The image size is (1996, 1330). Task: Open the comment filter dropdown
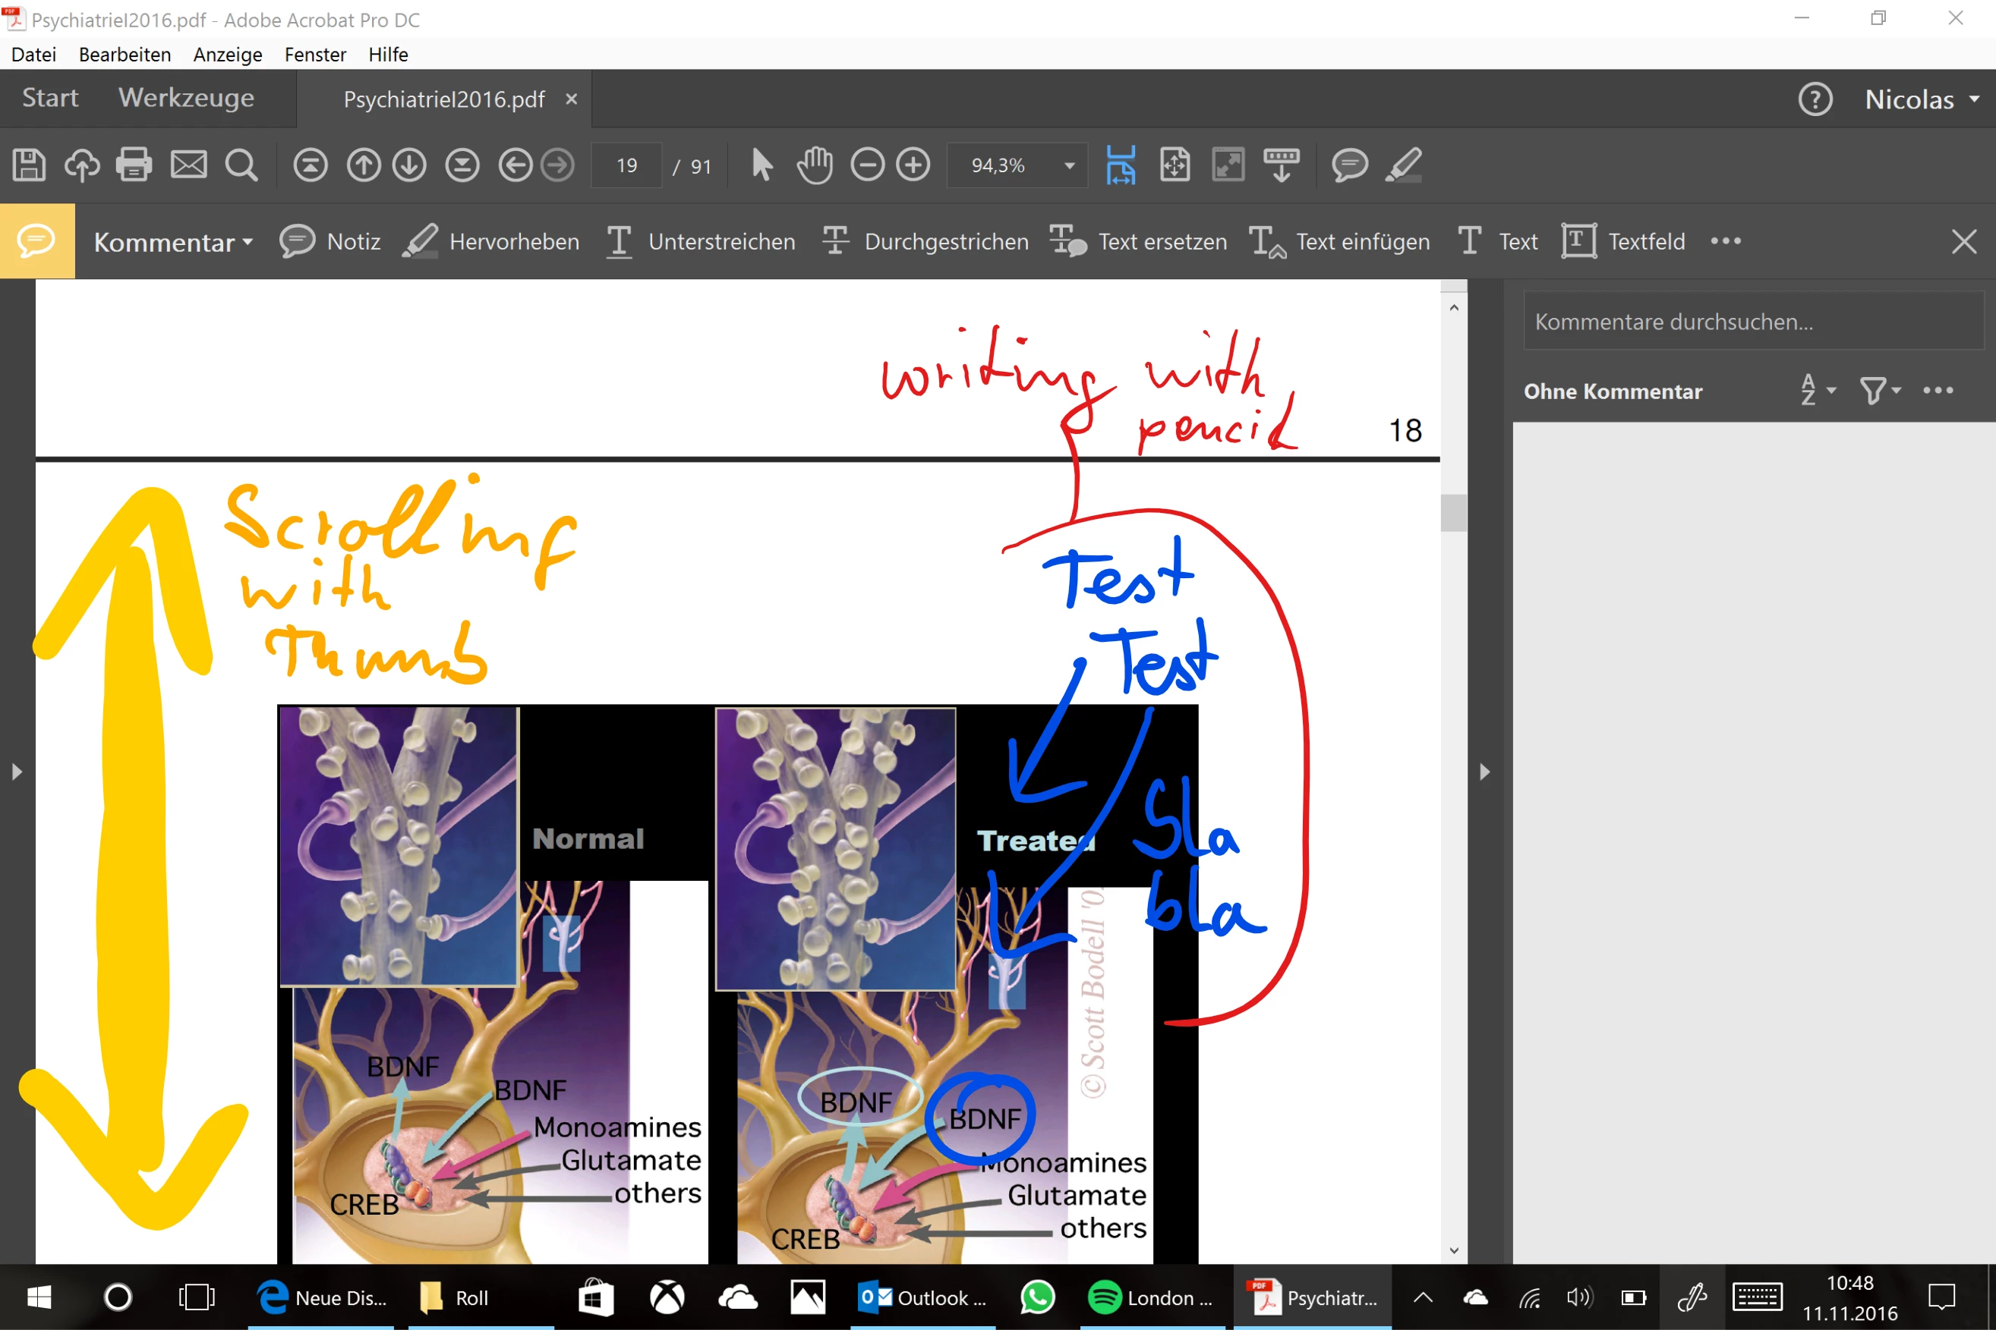[x=1880, y=391]
